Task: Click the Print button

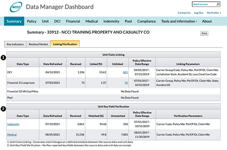Action: click(204, 33)
